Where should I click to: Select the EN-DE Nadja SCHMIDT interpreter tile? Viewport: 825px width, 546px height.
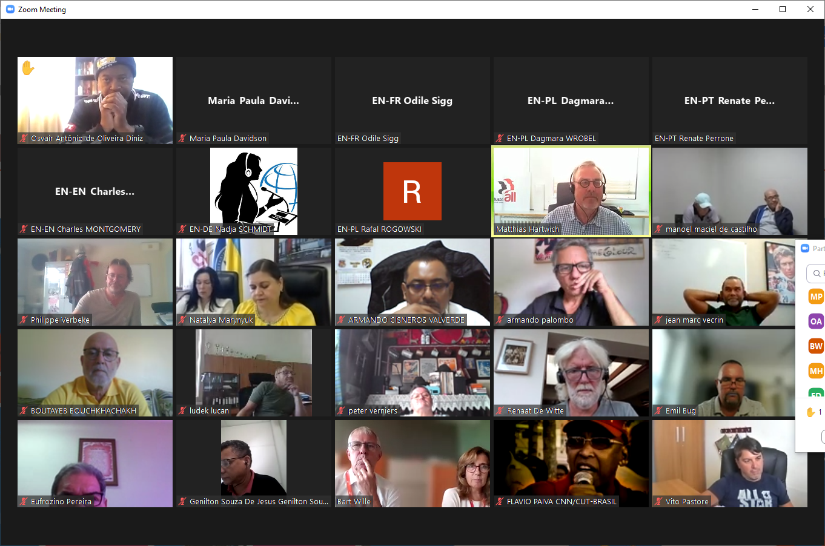[253, 191]
